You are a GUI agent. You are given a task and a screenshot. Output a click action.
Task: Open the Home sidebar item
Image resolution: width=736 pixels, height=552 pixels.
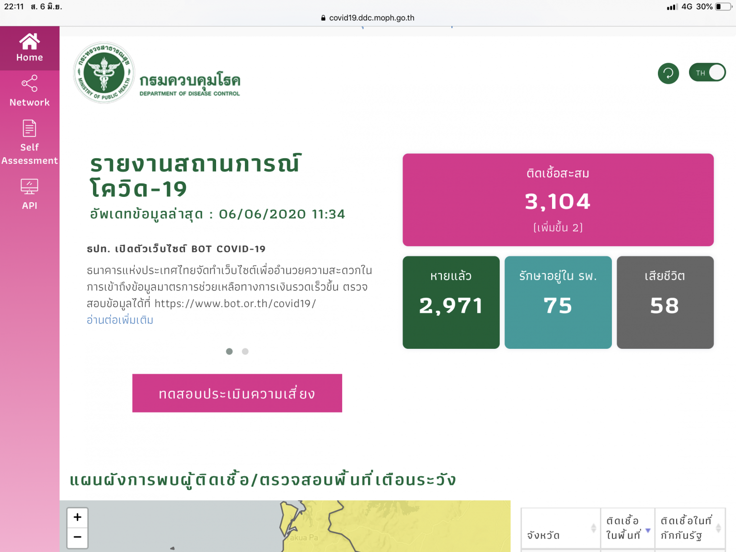click(x=30, y=48)
